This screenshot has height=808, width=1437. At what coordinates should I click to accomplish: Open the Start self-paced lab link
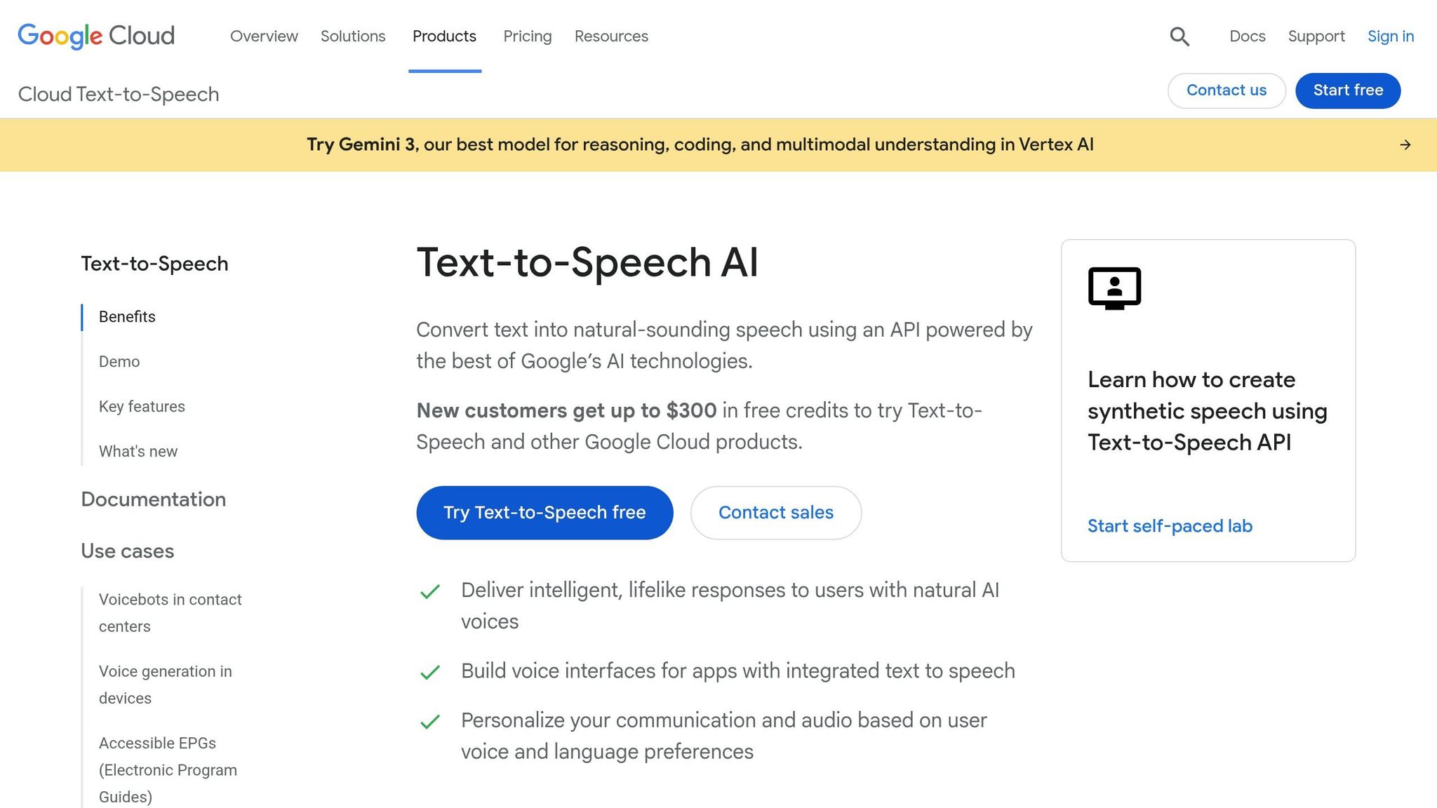1170,526
